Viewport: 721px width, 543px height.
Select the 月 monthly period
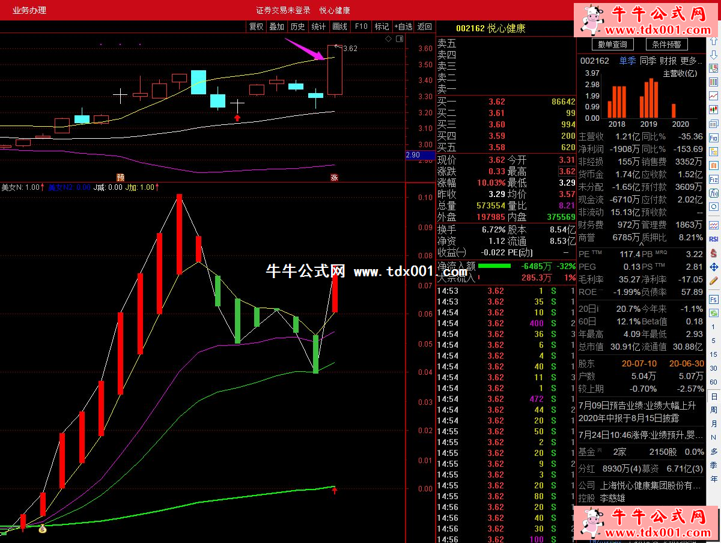pos(714,424)
